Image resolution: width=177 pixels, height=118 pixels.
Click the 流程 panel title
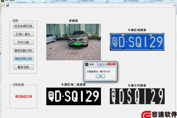tap(15, 21)
